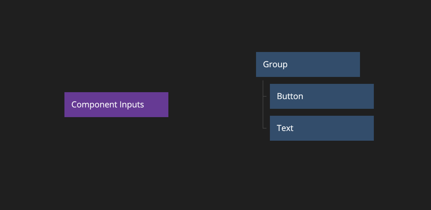This screenshot has height=210, width=431.
Task: Click the right edge of Button node
Action: 372,96
